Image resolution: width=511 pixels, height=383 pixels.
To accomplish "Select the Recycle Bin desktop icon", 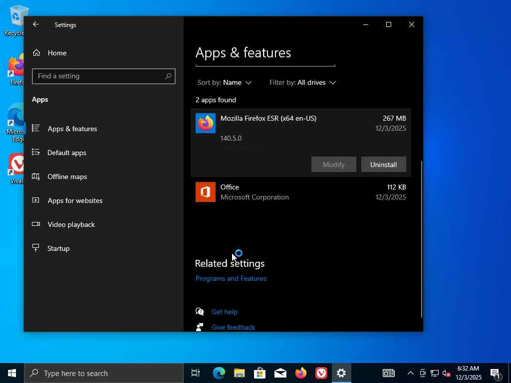I will pos(14,20).
